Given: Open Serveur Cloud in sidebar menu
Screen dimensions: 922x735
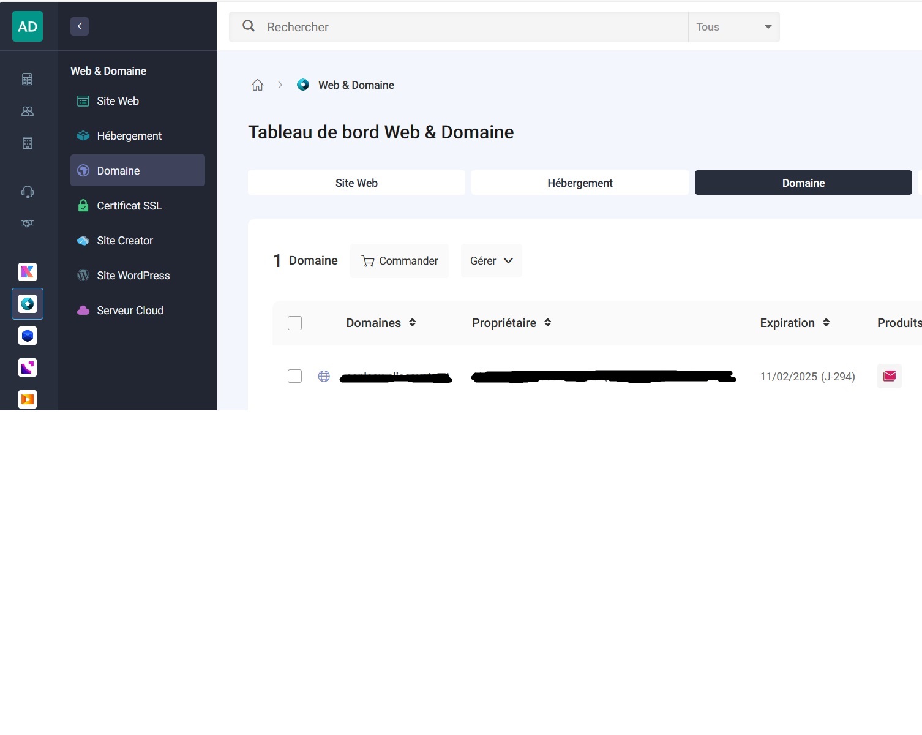Looking at the screenshot, I should pyautogui.click(x=130, y=311).
